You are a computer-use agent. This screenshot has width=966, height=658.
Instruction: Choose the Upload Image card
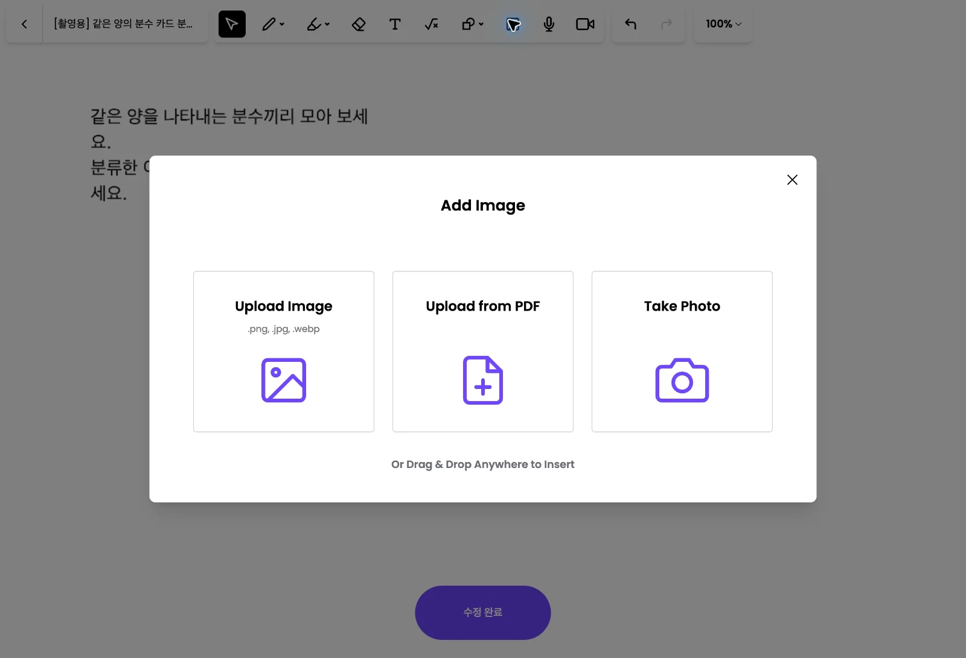(284, 352)
